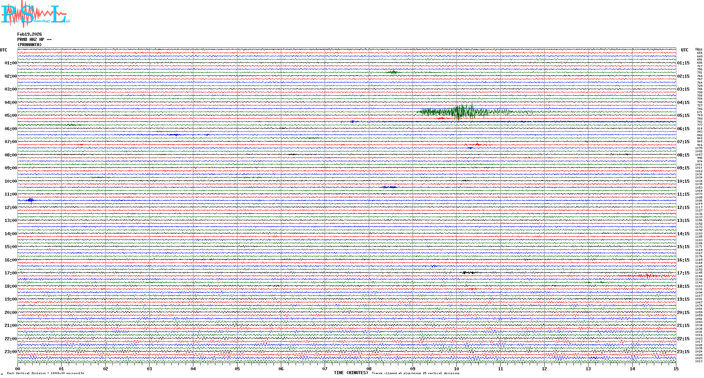The width and height of the screenshot is (704, 378).
Task: Click the Each Vertical Division scale note
Action: (x=46, y=373)
